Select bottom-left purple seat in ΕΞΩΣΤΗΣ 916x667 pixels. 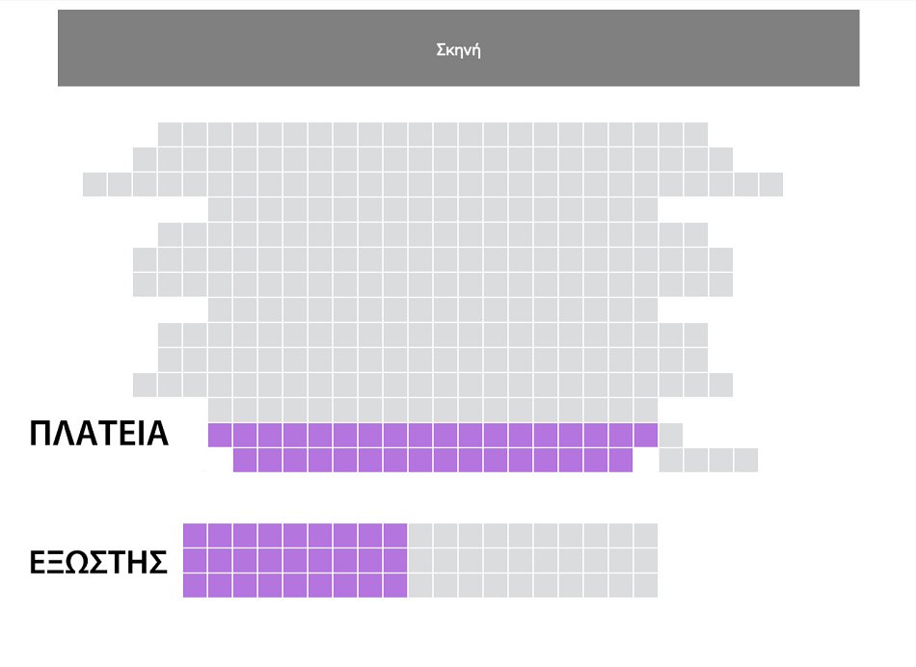[x=195, y=585]
